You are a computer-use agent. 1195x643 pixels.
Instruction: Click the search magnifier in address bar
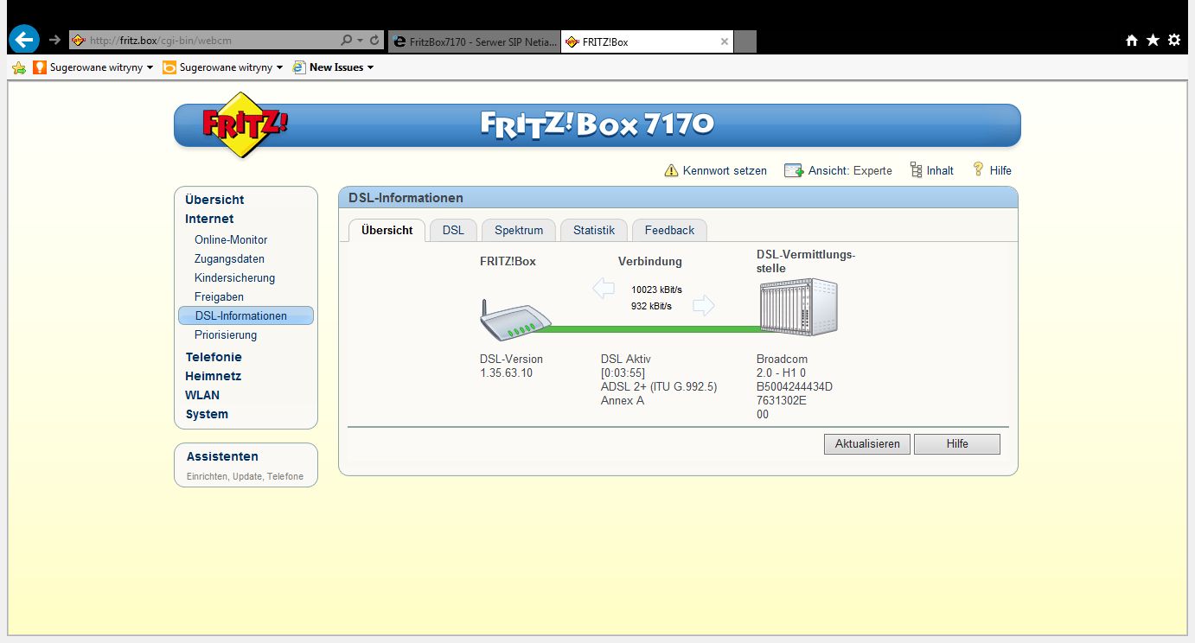pos(347,40)
